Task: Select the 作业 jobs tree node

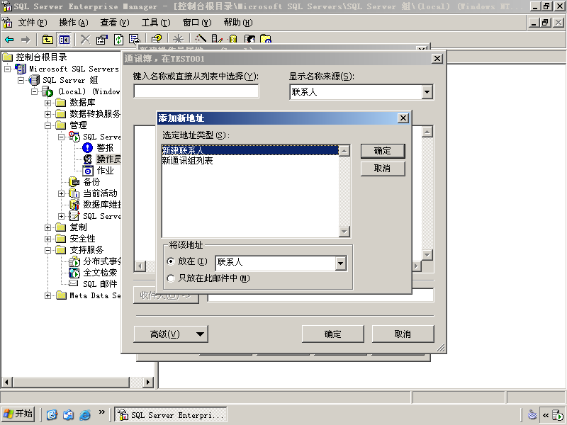Action: point(105,171)
